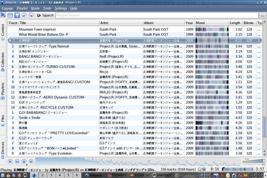Sort by Artist column header
Screen dimensions: 267x178
pyautogui.click(x=121, y=23)
